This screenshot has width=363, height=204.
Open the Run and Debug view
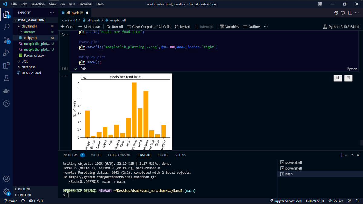(6, 53)
